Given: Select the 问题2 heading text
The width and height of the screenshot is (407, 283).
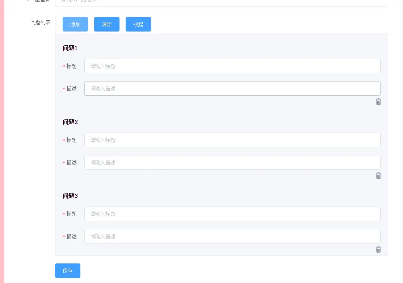Looking at the screenshot, I should point(70,122).
